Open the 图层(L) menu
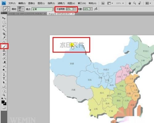The image size is (154, 123). tap(41, 3)
